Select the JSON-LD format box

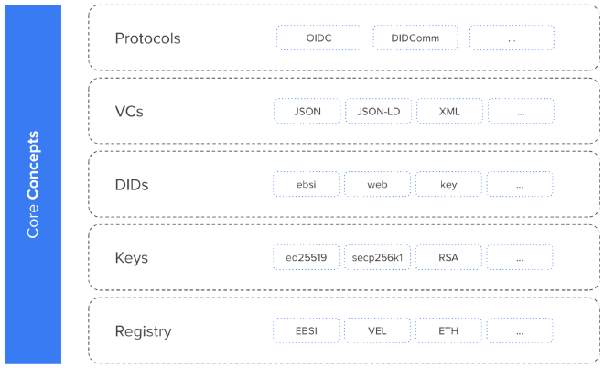coord(378,112)
